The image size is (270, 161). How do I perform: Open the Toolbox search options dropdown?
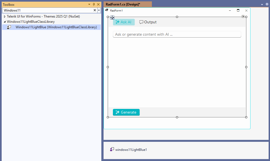[x=99, y=10]
